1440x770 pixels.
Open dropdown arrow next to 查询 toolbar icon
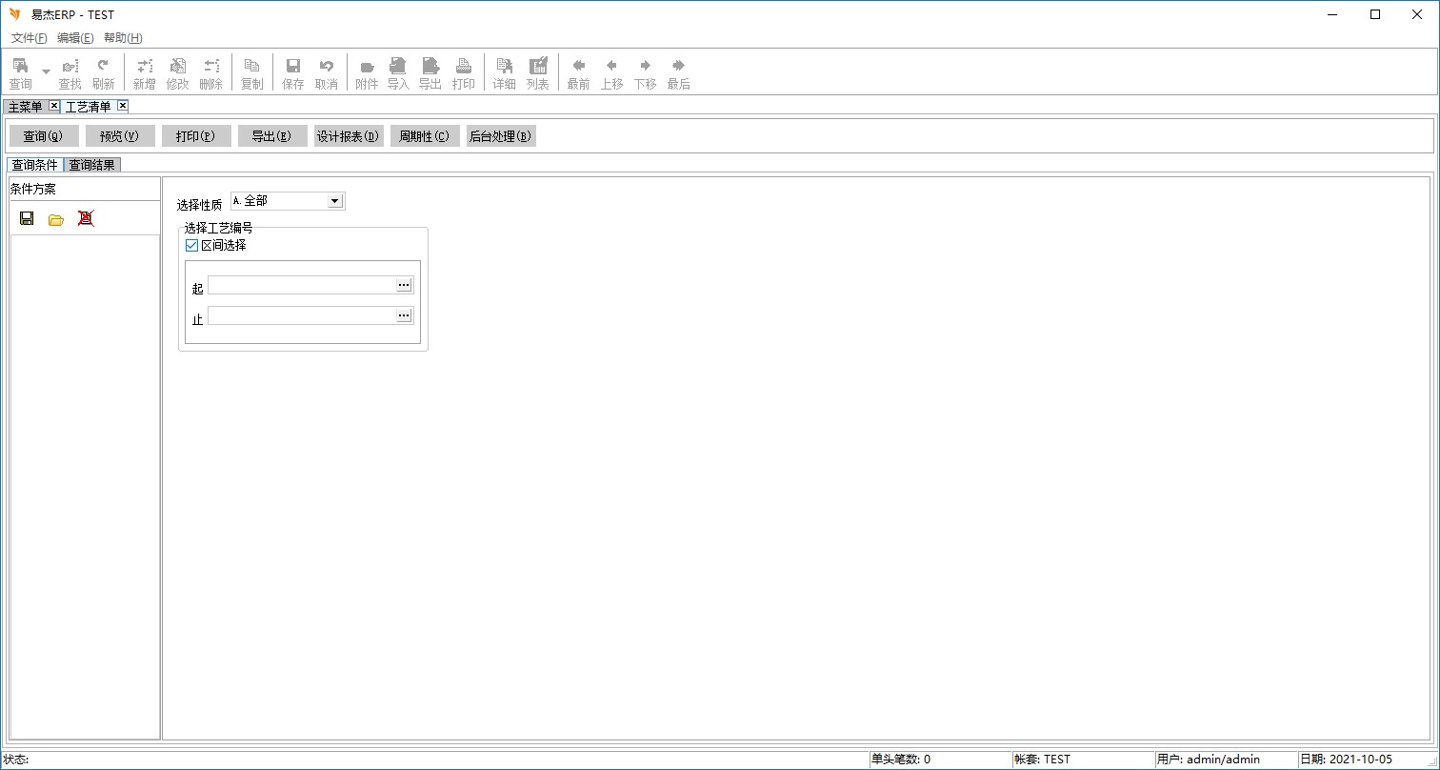(46, 72)
